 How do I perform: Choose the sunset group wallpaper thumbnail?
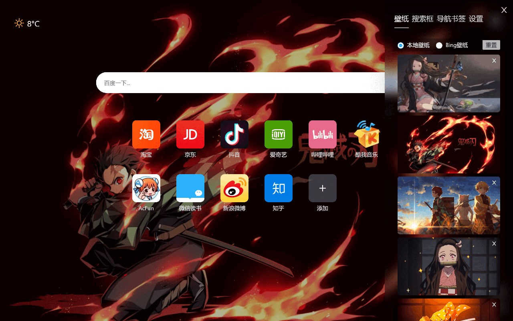pos(449,205)
